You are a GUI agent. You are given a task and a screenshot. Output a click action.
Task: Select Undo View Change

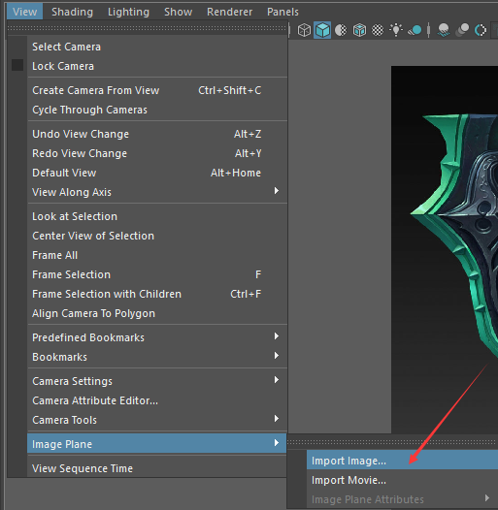click(x=157, y=134)
